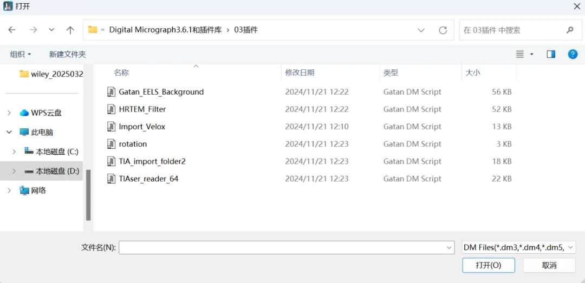Open the recent locations chevron
This screenshot has height=283, width=585.
[x=52, y=30]
